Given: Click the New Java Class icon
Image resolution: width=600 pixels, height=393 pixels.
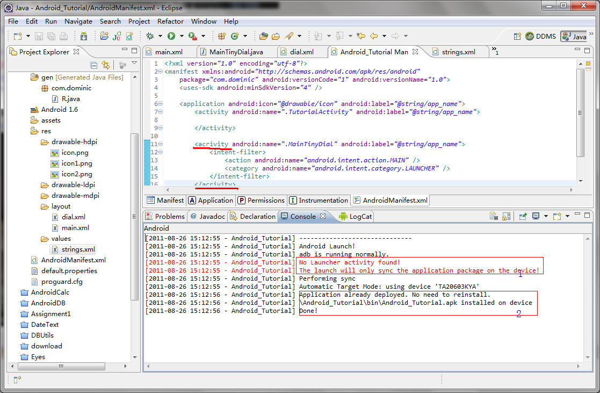Looking at the screenshot, I should (x=235, y=36).
